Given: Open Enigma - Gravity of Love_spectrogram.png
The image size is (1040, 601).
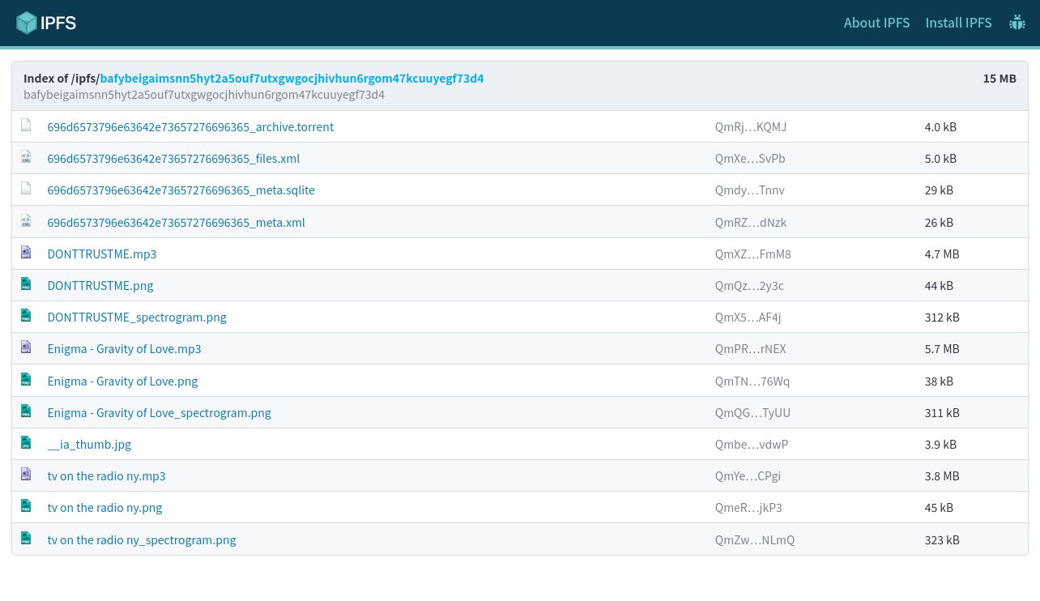Looking at the screenshot, I should click(x=159, y=413).
